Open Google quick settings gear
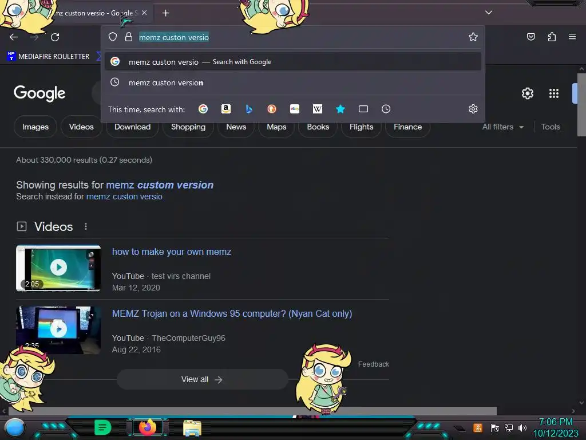 (x=527, y=93)
